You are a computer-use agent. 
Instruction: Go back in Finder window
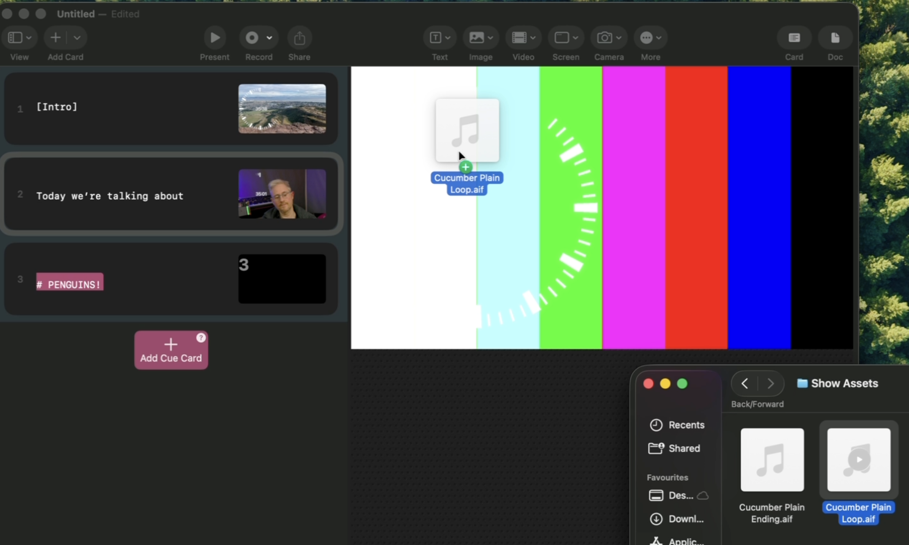744,384
